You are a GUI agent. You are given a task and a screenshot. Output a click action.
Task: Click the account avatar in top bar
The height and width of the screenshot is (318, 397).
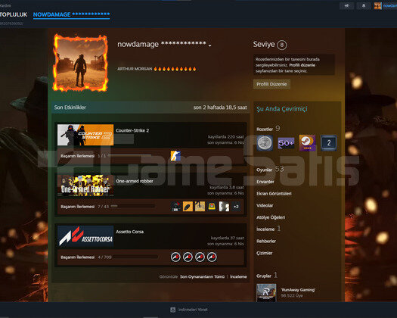coord(377,5)
